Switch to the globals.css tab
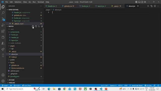The image size is (161, 91). tap(68, 6)
